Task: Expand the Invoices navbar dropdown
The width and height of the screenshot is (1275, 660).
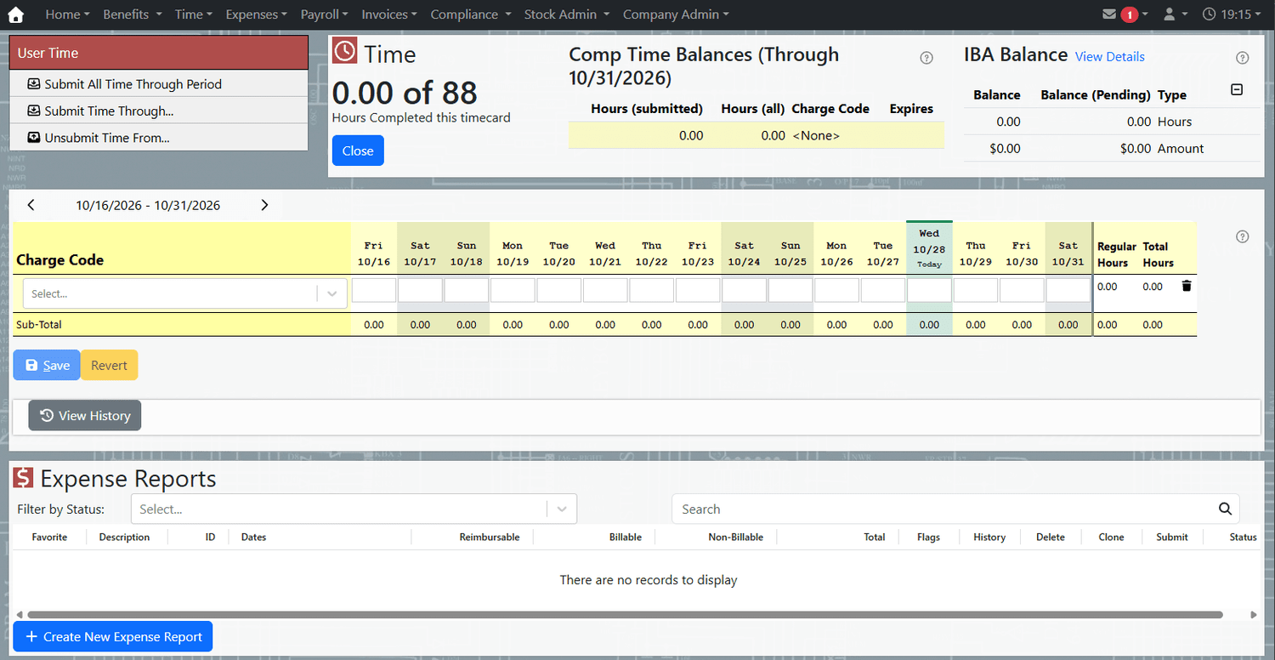Action: click(389, 14)
